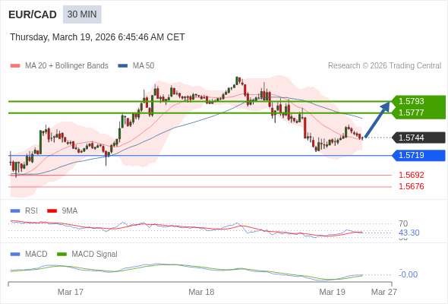Click the blue MA 50 legend swatch
The image size is (448, 304).
(x=122, y=66)
